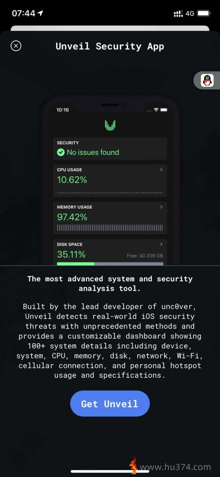Tap the Get Unveil button
The height and width of the screenshot is (477, 220).
(110, 404)
